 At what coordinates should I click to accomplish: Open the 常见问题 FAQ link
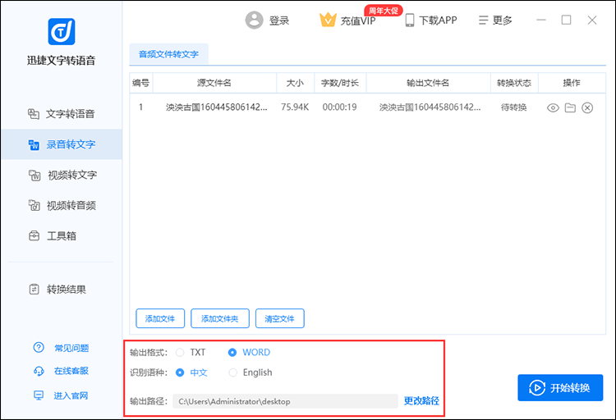pyautogui.click(x=71, y=348)
